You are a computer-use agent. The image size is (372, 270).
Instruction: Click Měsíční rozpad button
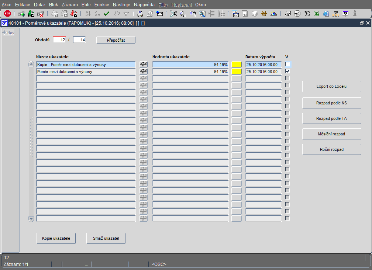pyautogui.click(x=331, y=134)
